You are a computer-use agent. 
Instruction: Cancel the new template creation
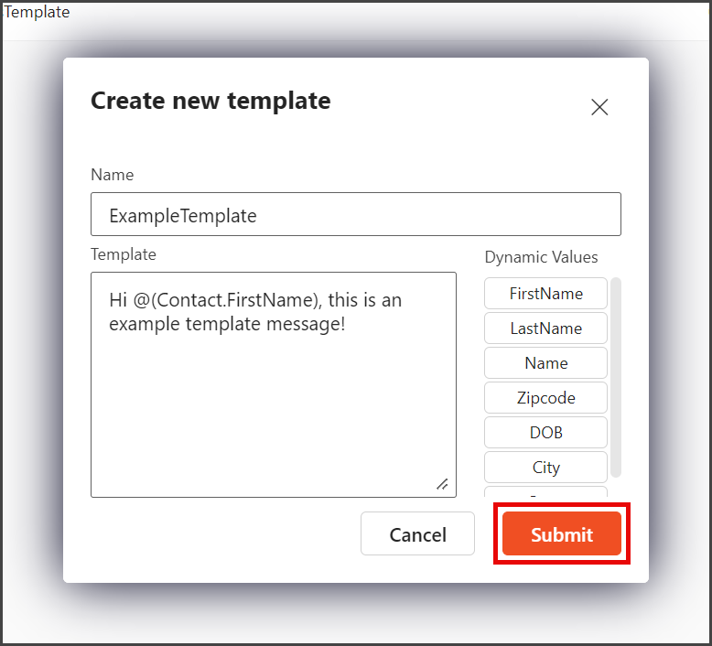(417, 533)
